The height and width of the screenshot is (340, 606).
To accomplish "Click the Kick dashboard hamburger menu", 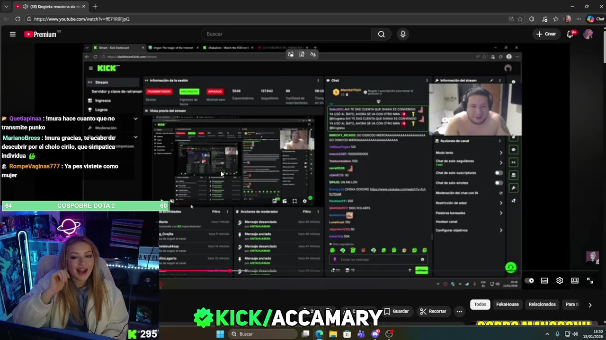I will point(90,68).
